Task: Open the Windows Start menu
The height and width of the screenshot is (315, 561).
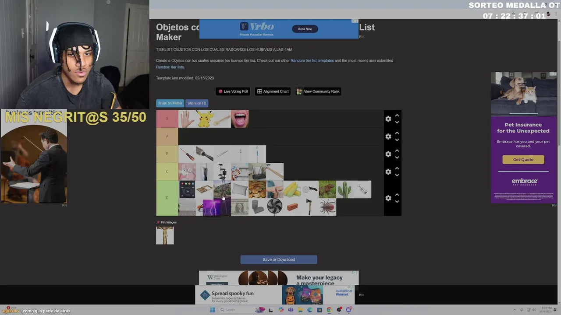Action: (x=212, y=310)
